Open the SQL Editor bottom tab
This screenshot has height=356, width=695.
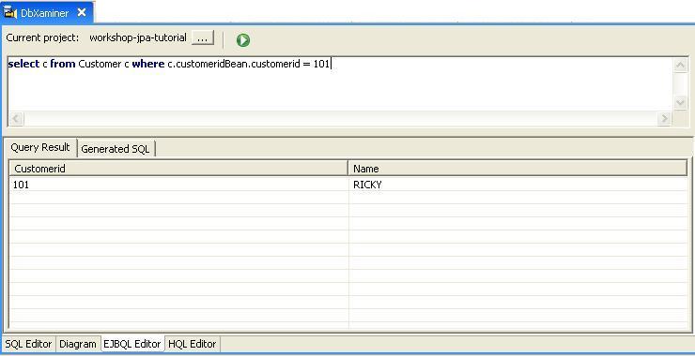[x=29, y=344]
